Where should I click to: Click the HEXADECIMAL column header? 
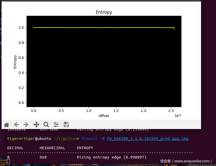(x=53, y=148)
